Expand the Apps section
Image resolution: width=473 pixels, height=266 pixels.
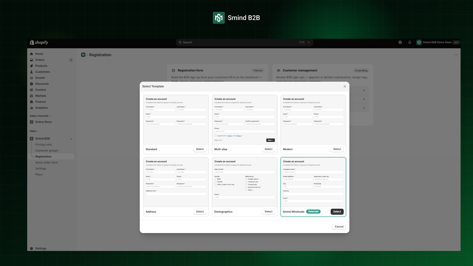(x=34, y=131)
